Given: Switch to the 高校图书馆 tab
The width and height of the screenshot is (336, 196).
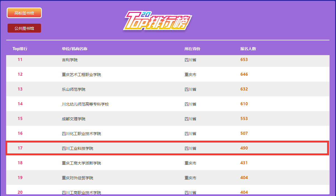Looking at the screenshot, I should 24,13.
